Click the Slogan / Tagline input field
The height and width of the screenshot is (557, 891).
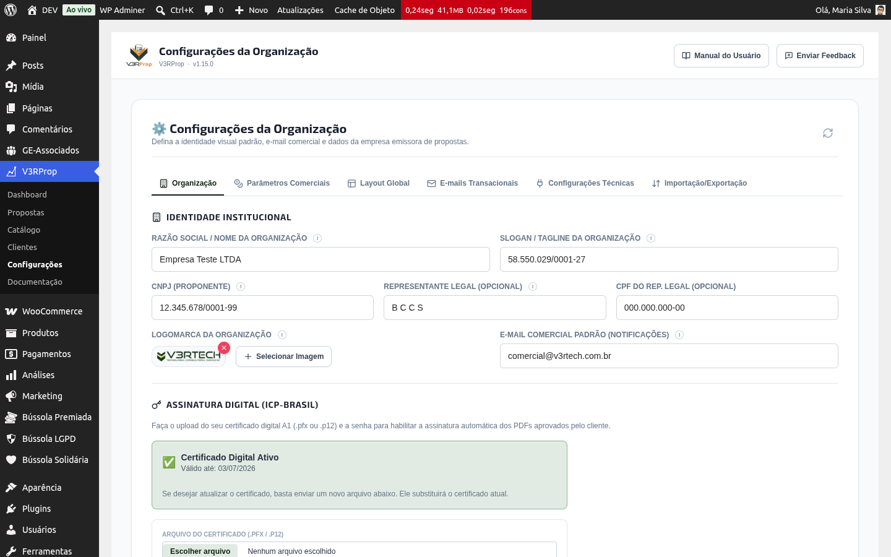point(669,259)
